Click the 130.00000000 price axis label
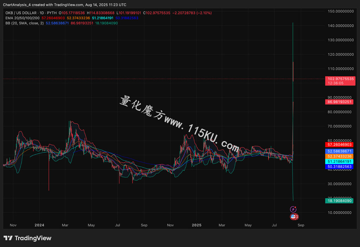The height and width of the screenshot is (247, 360). [x=341, y=40]
